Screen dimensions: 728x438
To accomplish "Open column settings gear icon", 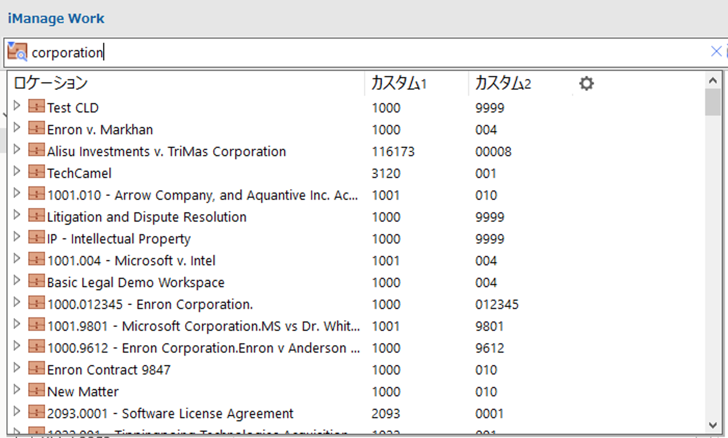I will tap(586, 83).
